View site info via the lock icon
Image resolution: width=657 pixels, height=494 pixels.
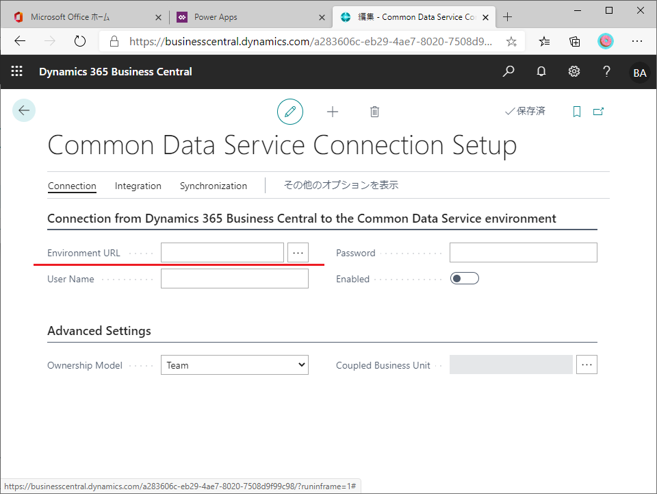point(114,41)
